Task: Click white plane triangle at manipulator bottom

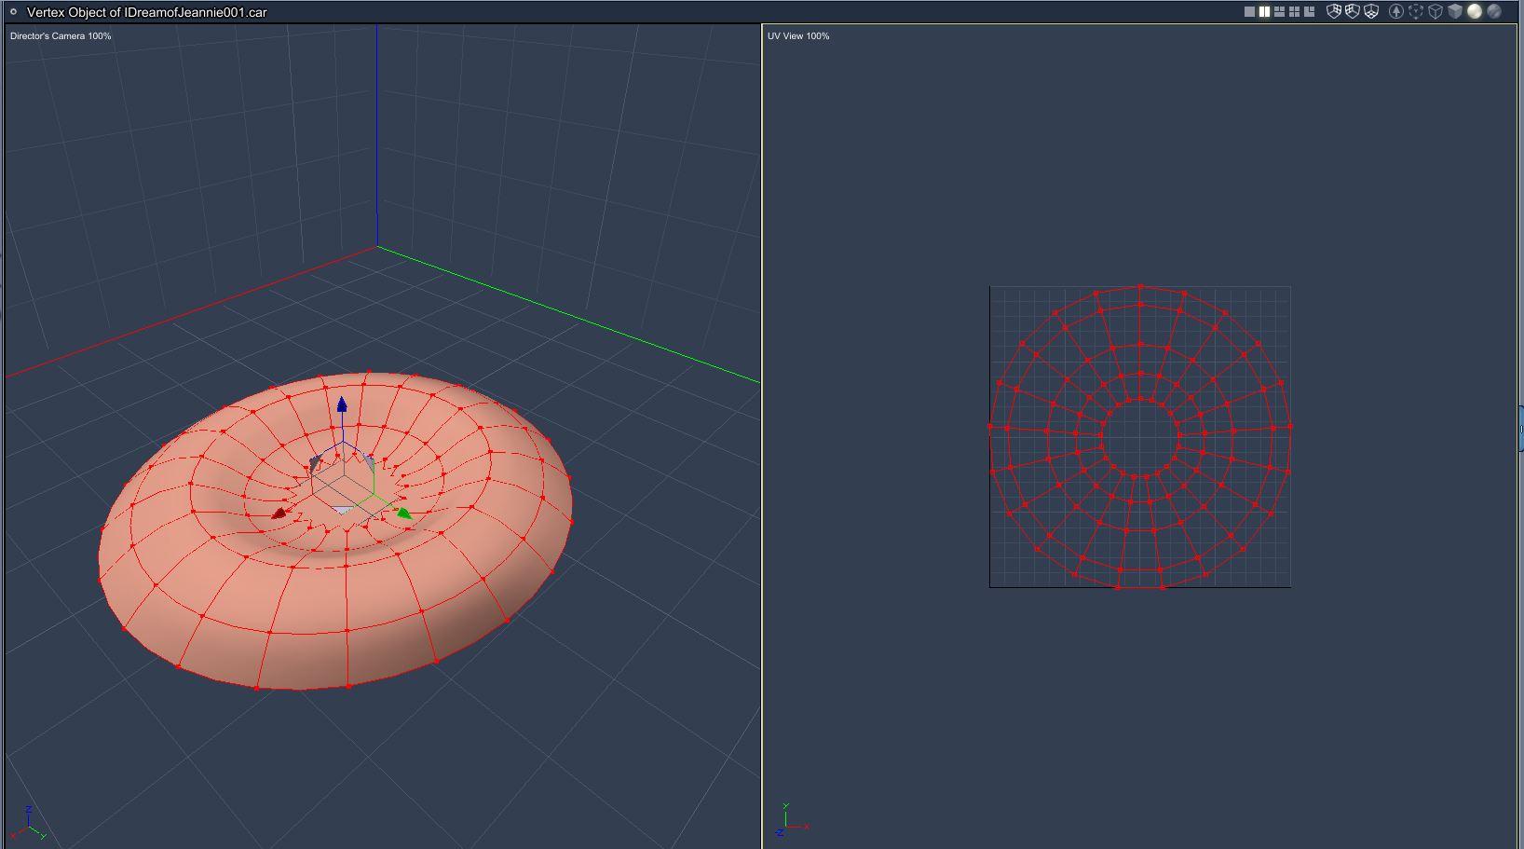Action: point(343,511)
